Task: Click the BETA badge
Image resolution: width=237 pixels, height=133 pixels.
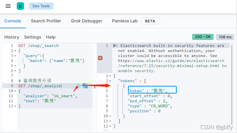Action: click(x=150, y=21)
